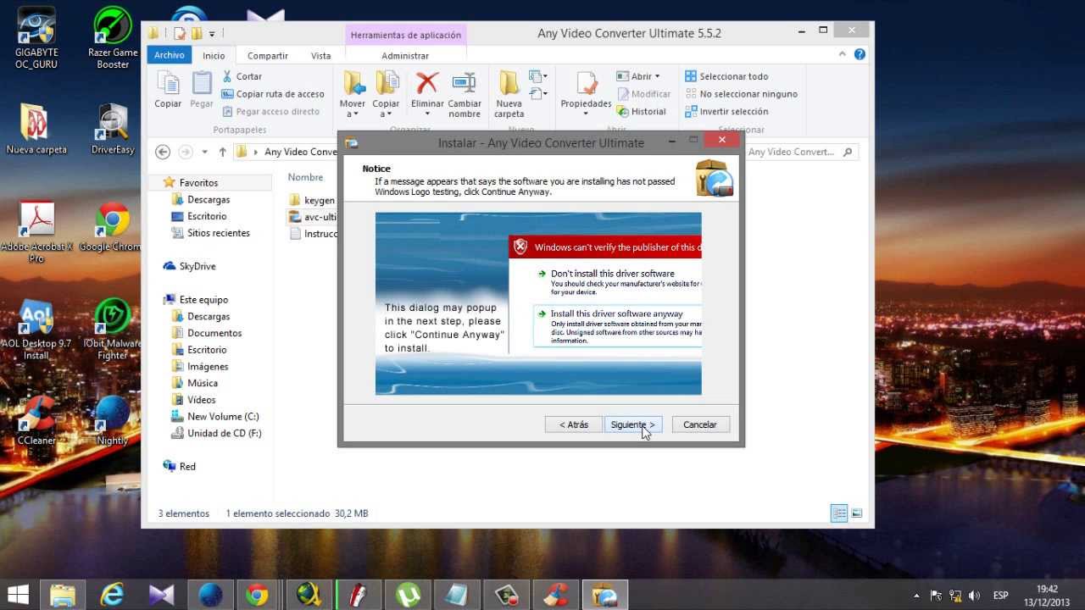Click Modificar in the ribbon
This screenshot has height=610, width=1085.
643,94
